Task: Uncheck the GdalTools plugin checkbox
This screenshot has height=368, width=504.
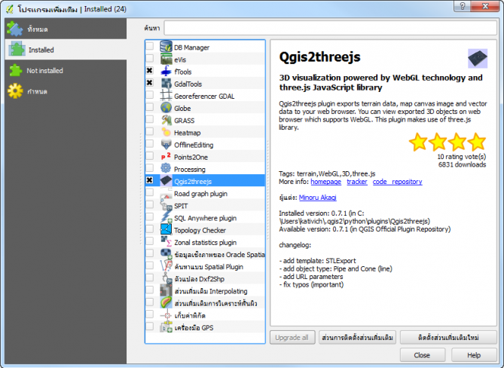Action: click(150, 83)
